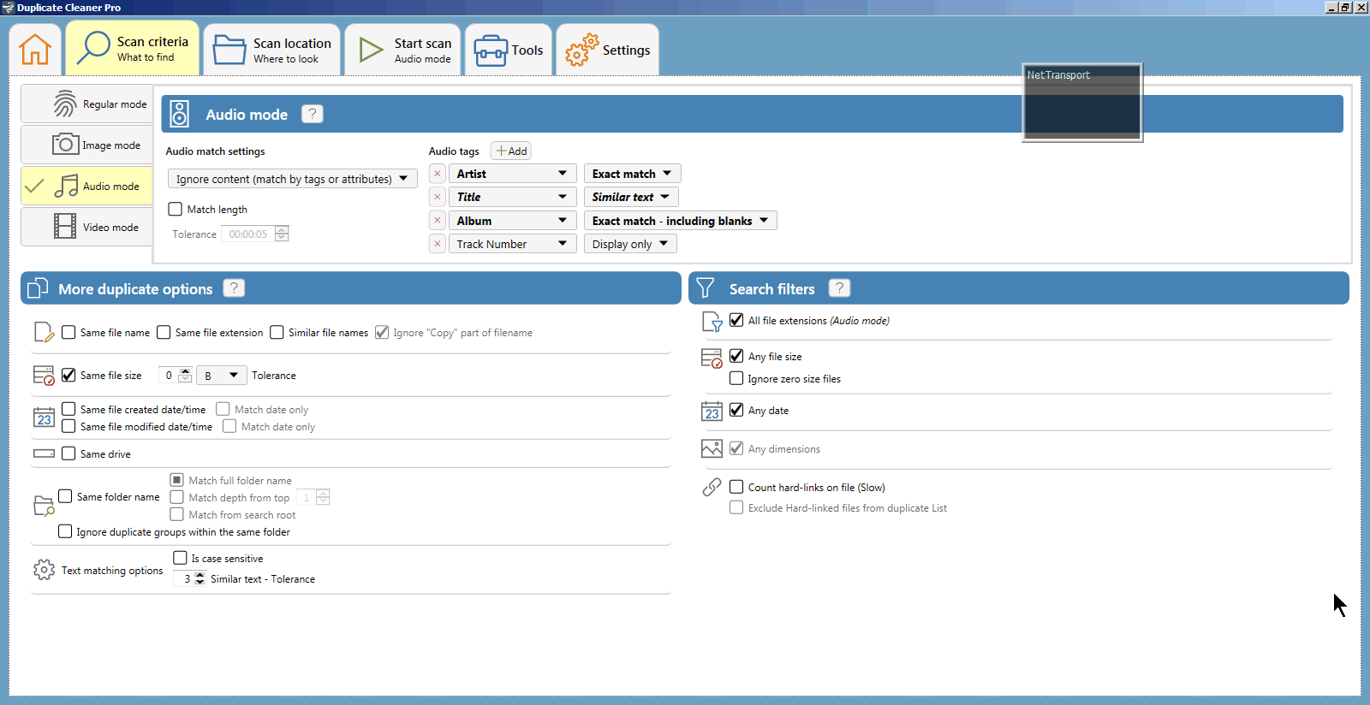Click the Audio mode speaker header icon
1370x705 pixels.
coord(180,114)
